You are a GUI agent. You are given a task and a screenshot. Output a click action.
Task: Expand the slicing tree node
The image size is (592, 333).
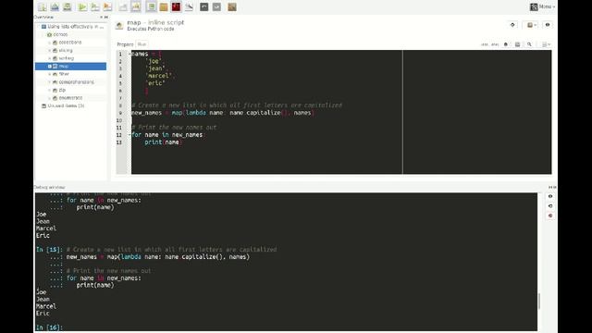[49, 50]
